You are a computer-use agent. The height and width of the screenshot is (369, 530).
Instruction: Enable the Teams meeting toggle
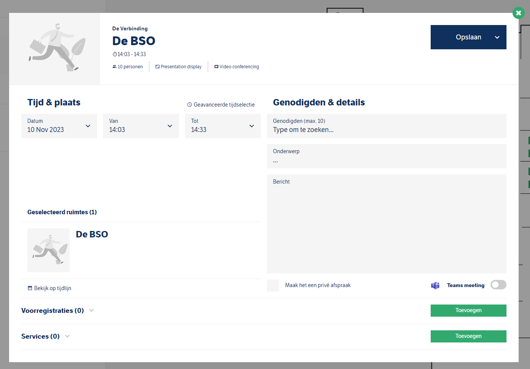click(498, 285)
